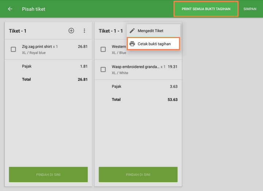This screenshot has width=263, height=191.
Task: Click the printer icon in the popup menu
Action: (132, 44)
